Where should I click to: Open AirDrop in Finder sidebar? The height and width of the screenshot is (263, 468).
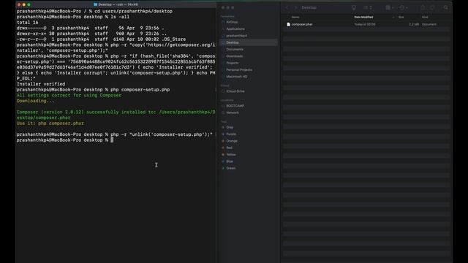coord(232,22)
